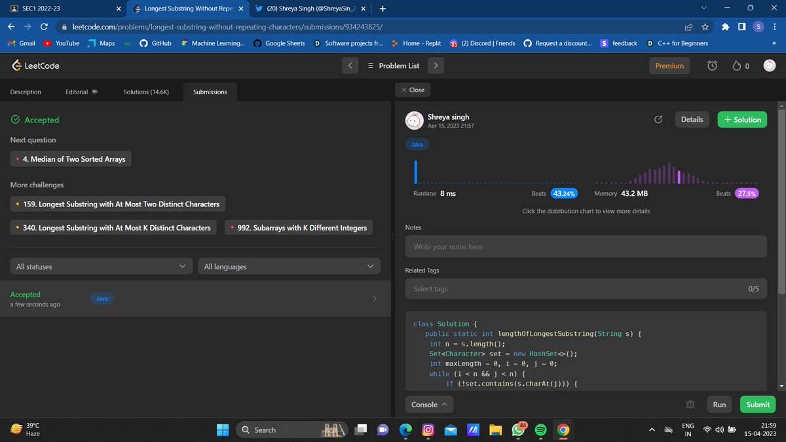This screenshot has height=442, width=786.
Task: Open the timer alarm clock icon
Action: 713,65
